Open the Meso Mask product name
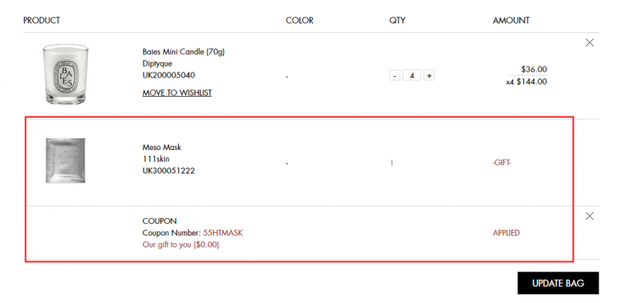 [x=161, y=147]
